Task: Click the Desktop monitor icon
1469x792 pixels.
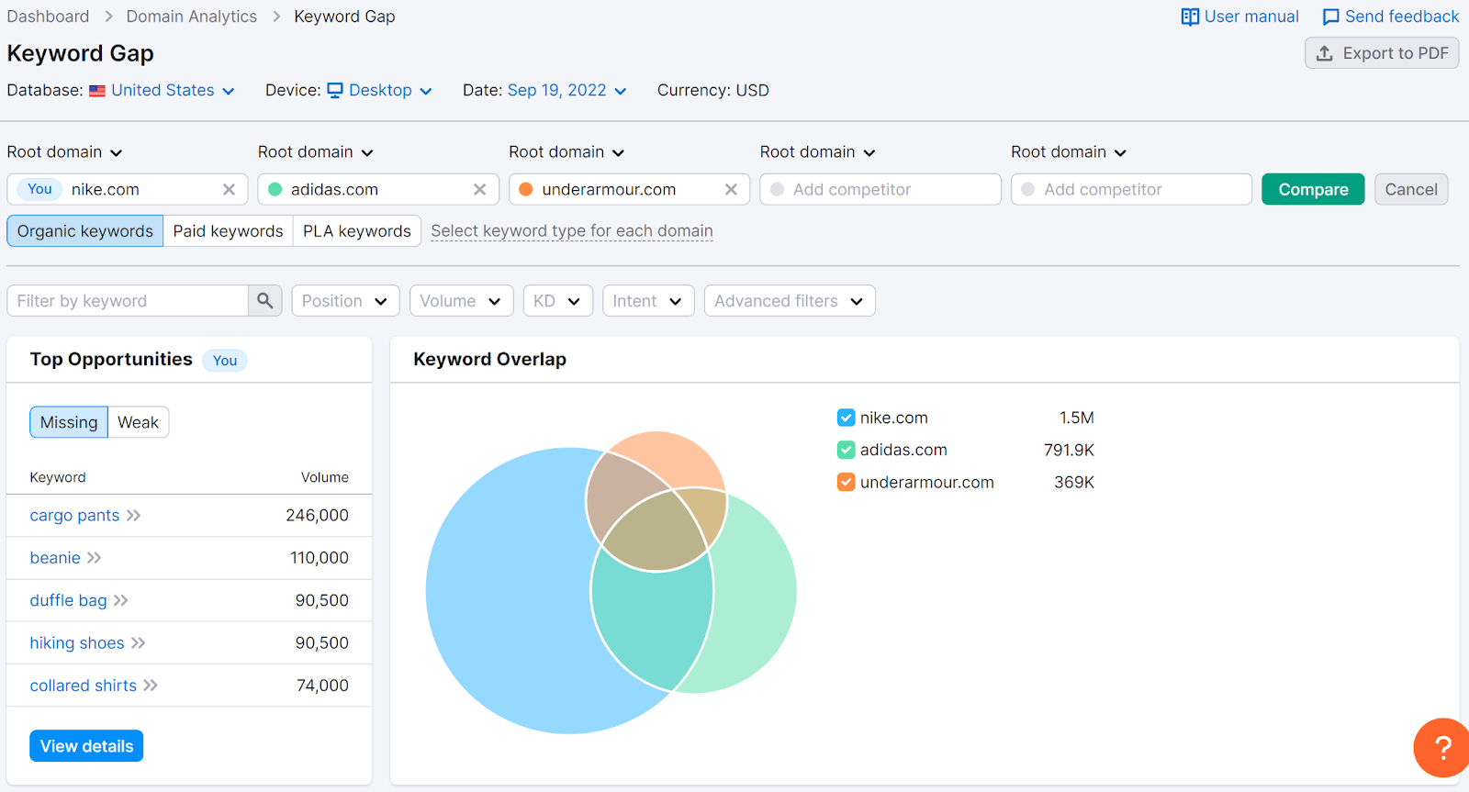Action: [335, 90]
